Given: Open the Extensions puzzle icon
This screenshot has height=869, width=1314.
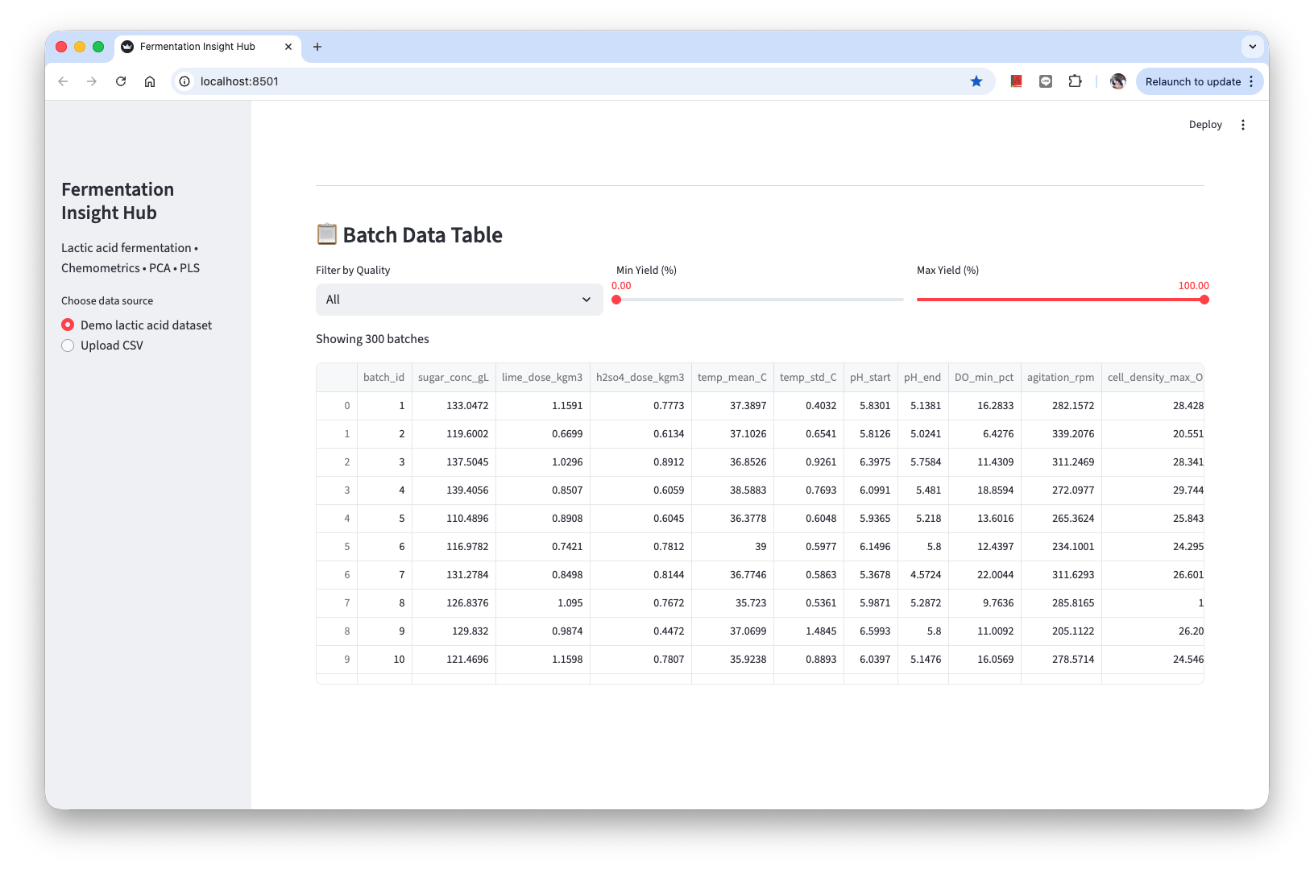Looking at the screenshot, I should point(1075,81).
